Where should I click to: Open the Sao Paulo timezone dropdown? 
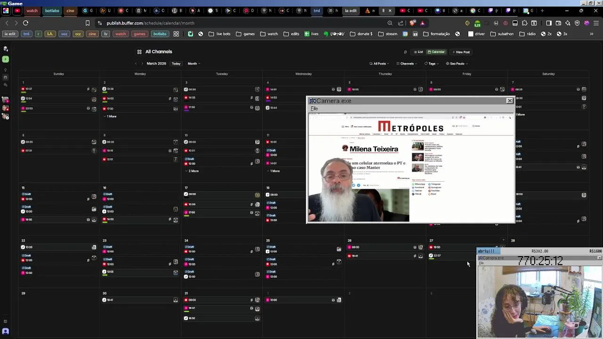click(457, 64)
